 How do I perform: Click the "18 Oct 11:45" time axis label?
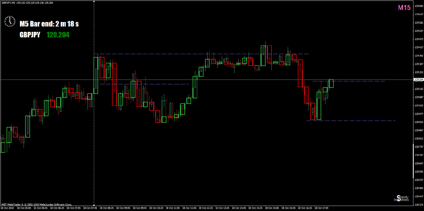click(189, 208)
